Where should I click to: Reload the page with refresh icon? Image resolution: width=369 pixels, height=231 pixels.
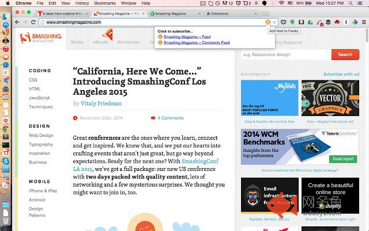pyautogui.click(x=33, y=22)
